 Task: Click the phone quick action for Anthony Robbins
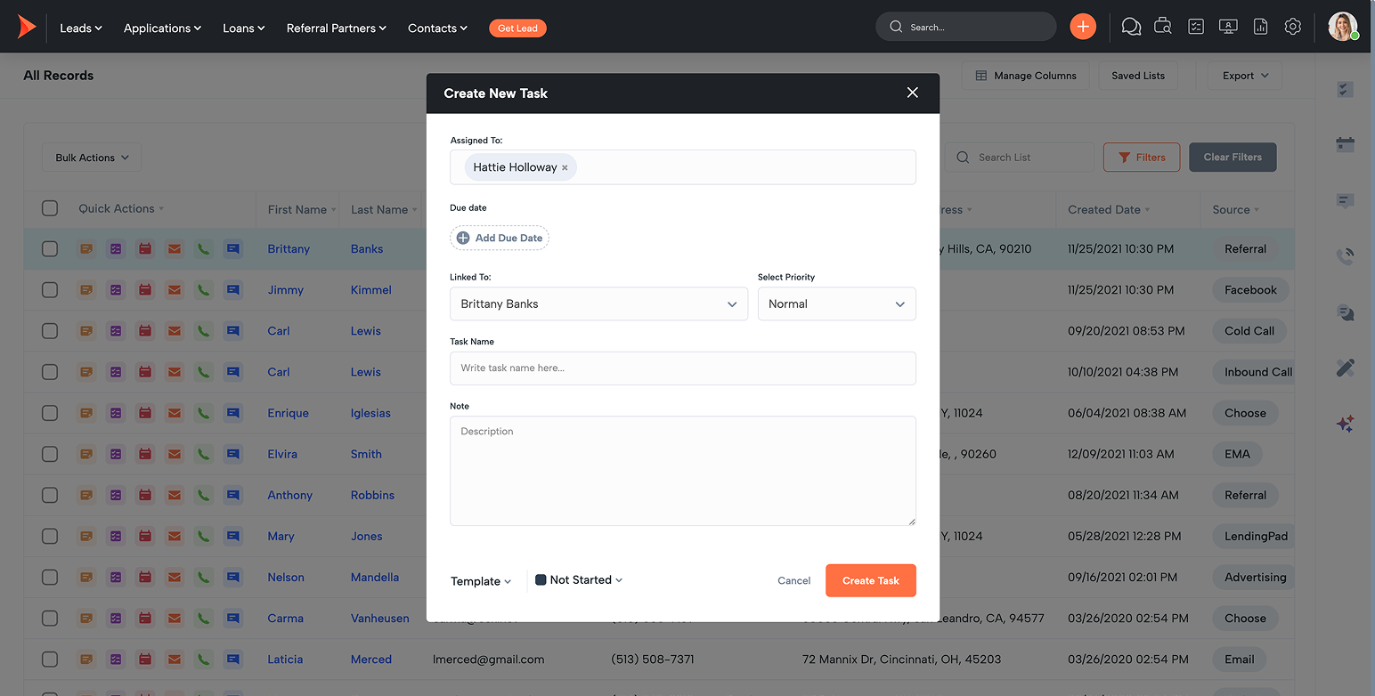[204, 495]
